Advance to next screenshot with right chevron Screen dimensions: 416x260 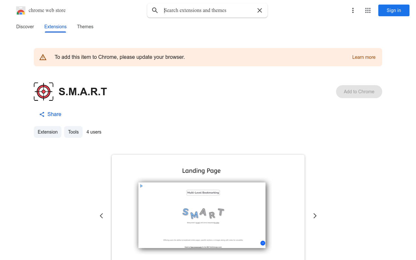coord(315,216)
